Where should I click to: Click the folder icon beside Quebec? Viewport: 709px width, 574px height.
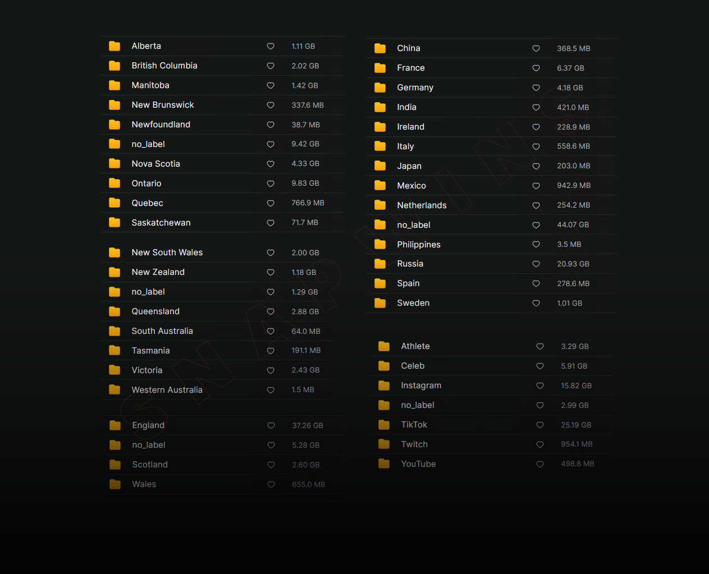(115, 203)
